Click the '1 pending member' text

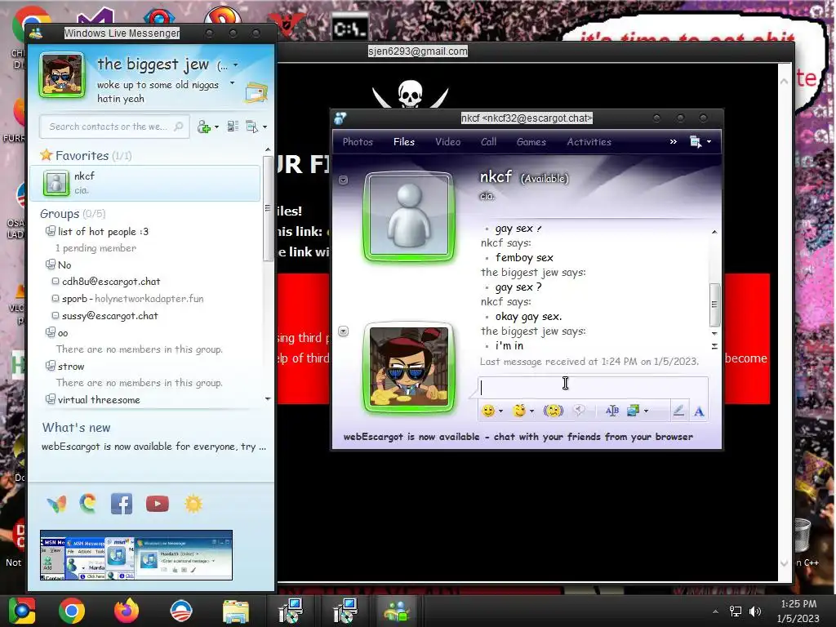[x=96, y=248]
